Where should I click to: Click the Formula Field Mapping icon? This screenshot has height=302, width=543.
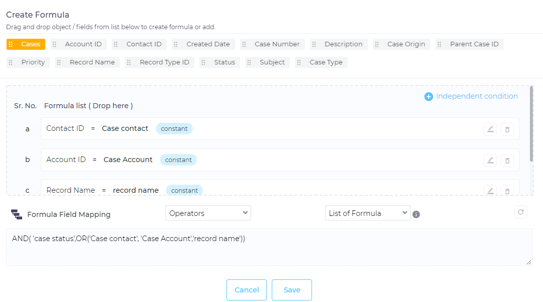[17, 214]
